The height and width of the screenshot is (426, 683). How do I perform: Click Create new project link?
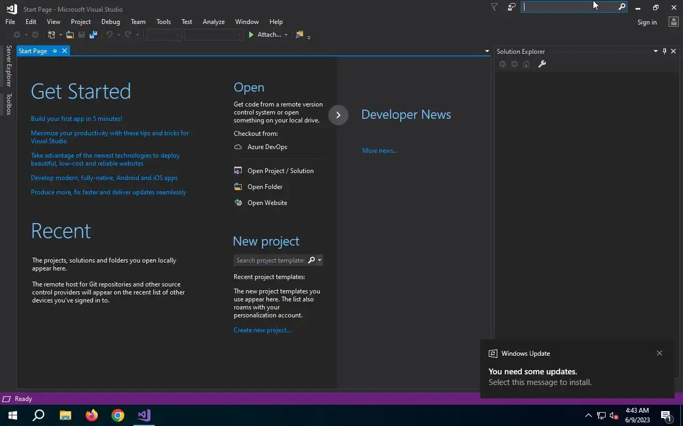pyautogui.click(x=263, y=330)
